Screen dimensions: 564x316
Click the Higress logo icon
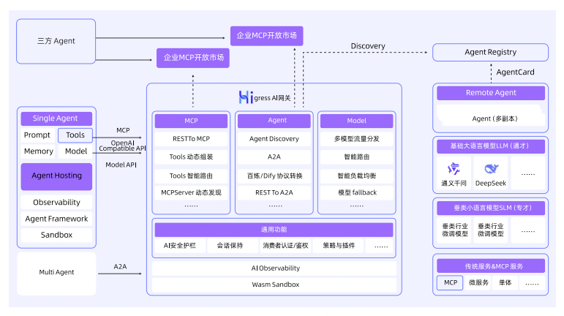tap(244, 97)
